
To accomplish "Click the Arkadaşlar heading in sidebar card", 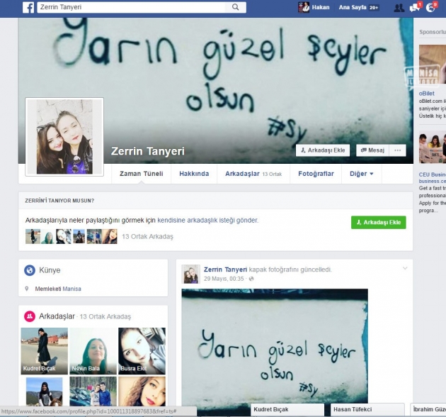I will pyautogui.click(x=57, y=316).
